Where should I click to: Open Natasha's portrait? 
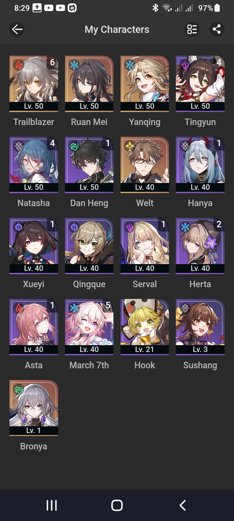tap(34, 165)
